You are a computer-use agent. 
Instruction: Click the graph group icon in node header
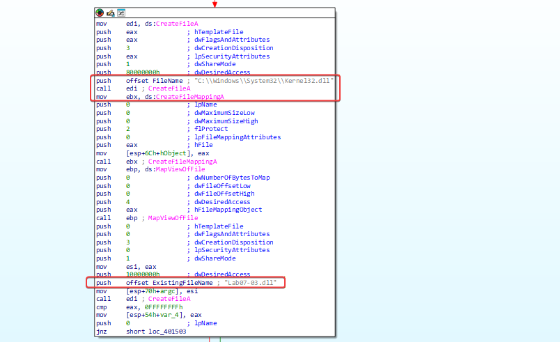121,13
